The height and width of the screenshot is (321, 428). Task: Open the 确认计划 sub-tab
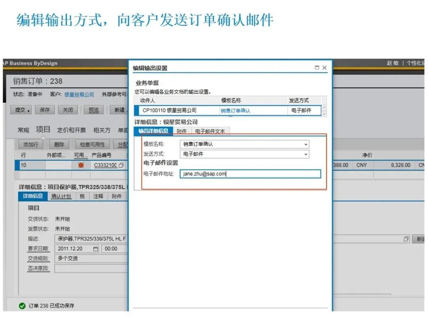coord(61,196)
